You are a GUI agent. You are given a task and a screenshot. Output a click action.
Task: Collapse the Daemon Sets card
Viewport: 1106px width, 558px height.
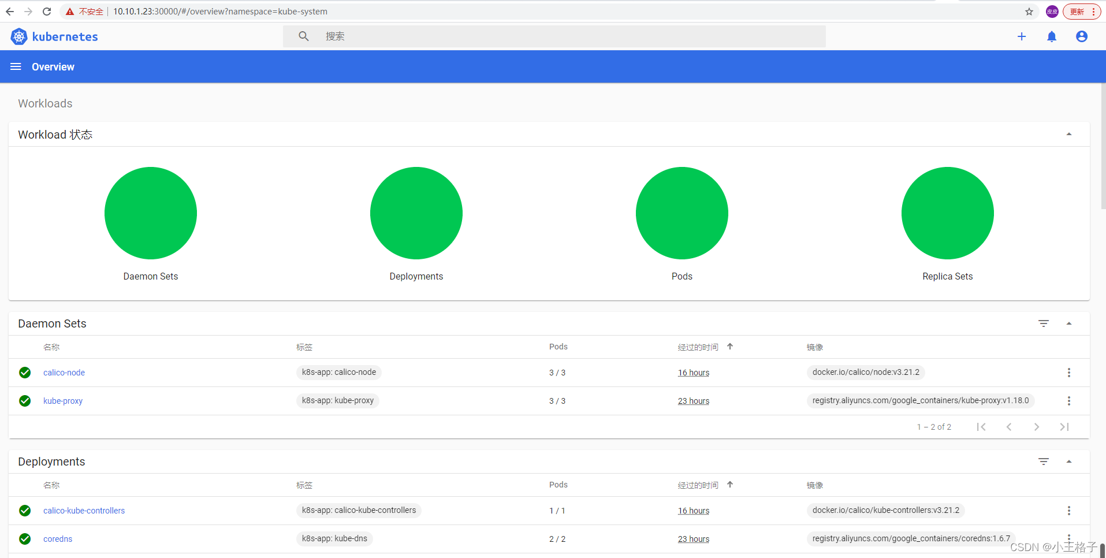[1069, 323]
